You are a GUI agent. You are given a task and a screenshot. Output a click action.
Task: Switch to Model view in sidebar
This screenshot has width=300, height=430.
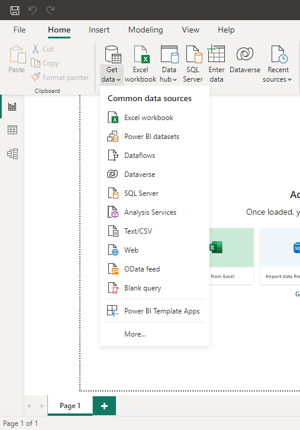tap(12, 154)
